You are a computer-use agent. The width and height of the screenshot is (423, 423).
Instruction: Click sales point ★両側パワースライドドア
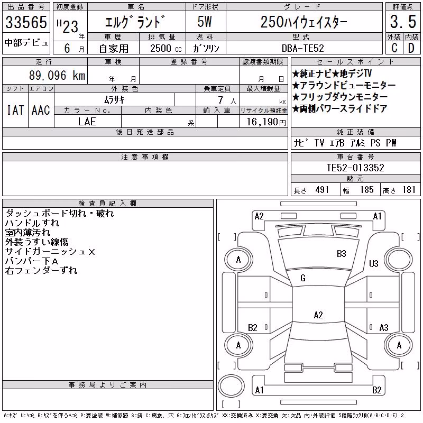tap(339, 109)
